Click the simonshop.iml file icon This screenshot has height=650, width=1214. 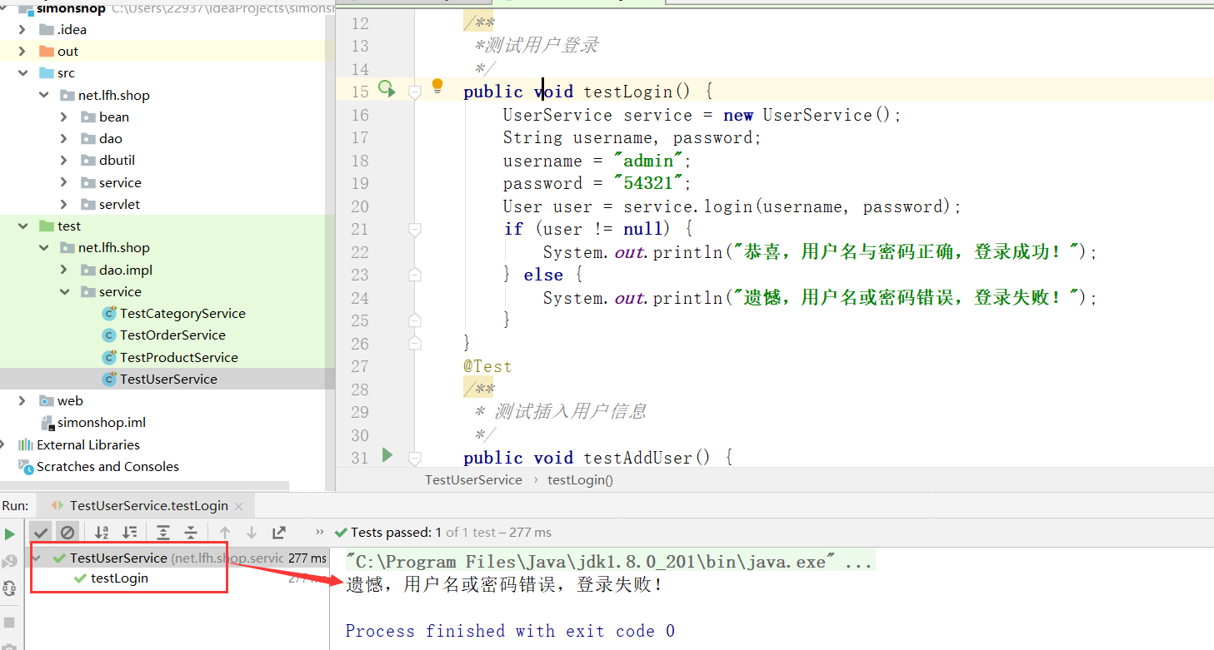click(47, 423)
